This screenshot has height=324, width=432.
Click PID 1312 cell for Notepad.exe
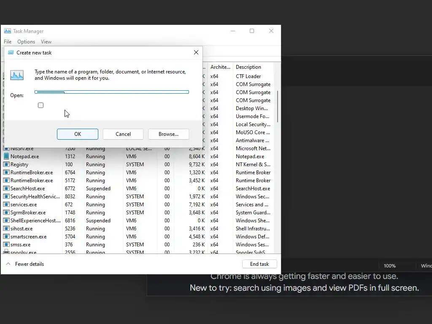pyautogui.click(x=70, y=156)
